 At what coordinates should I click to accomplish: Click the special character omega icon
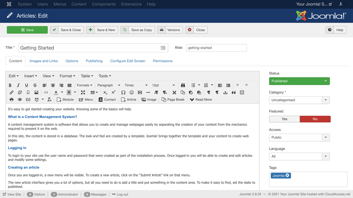(x=123, y=92)
